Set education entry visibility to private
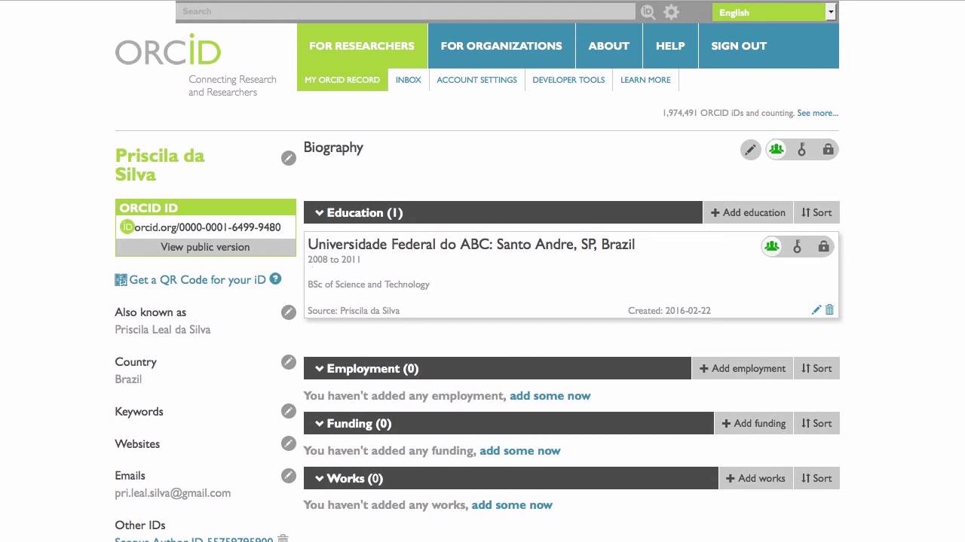 tap(823, 246)
